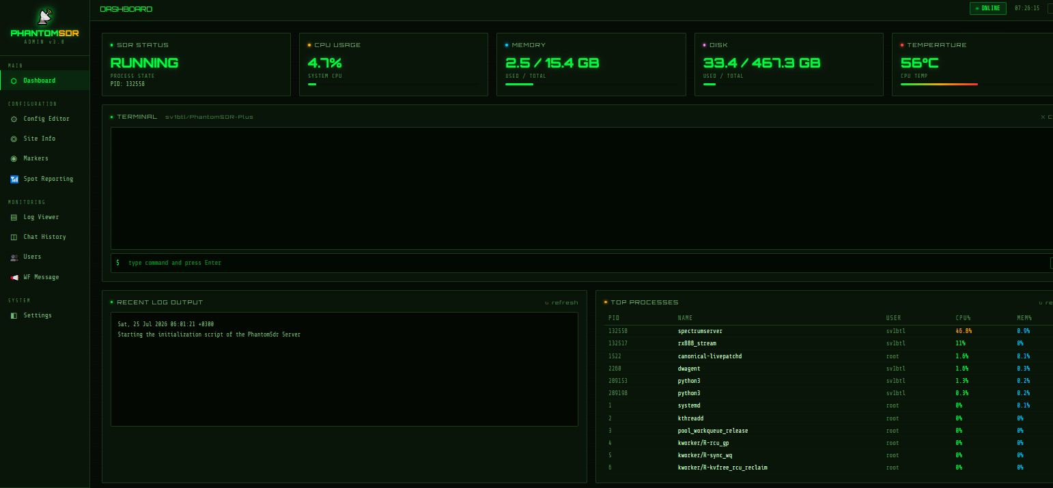This screenshot has height=488, width=1053.
Task: Click the RUNNING process state text
Action: [144, 63]
